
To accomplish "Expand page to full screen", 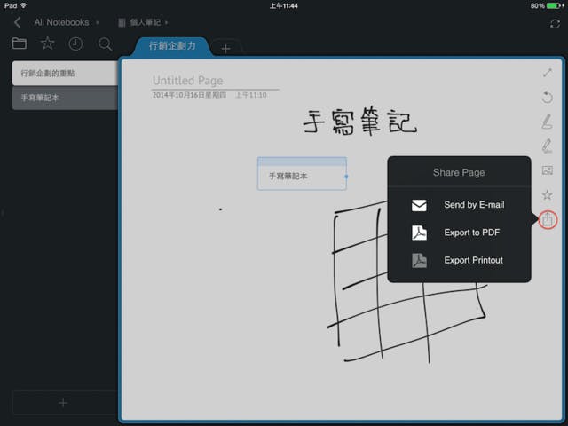I will point(548,73).
